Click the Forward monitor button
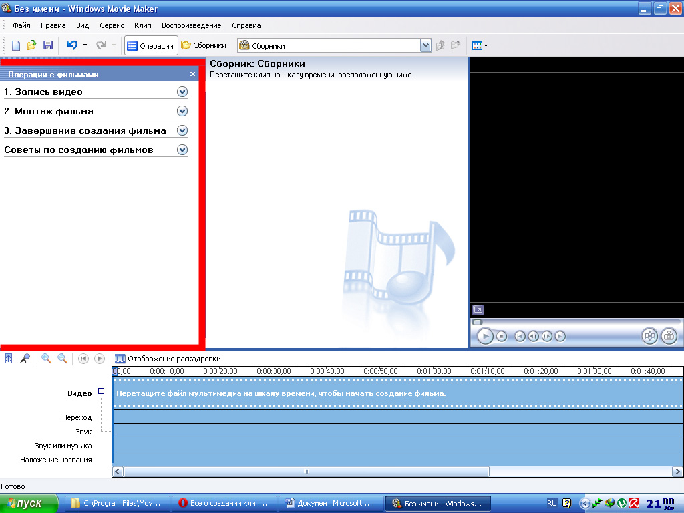 pos(560,337)
